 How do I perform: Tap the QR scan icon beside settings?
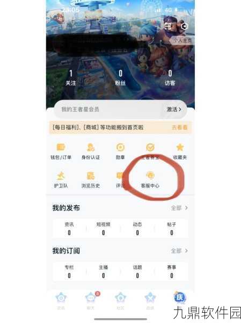click(169, 26)
